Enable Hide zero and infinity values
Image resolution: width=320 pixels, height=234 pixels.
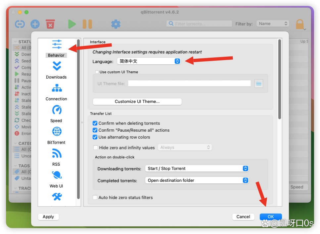click(96, 148)
